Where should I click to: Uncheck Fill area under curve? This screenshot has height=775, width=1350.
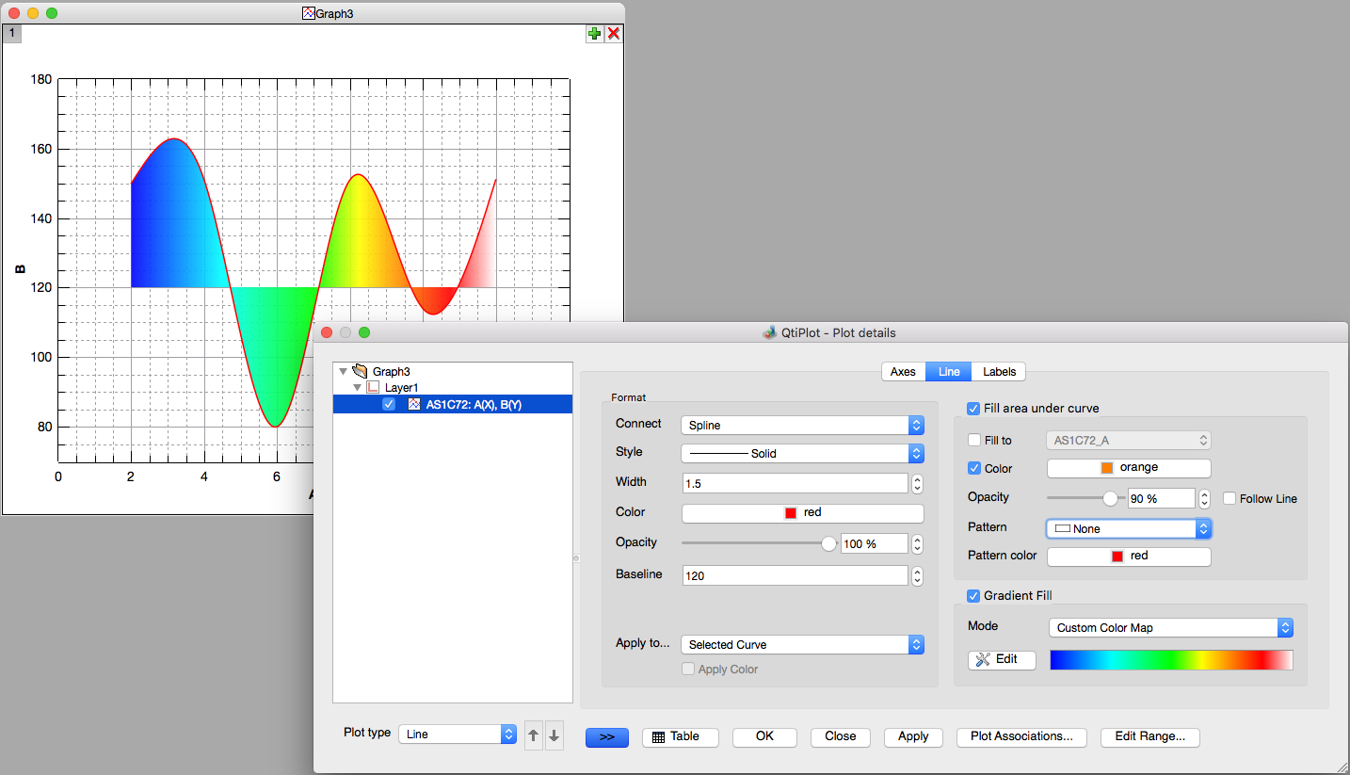(x=973, y=409)
